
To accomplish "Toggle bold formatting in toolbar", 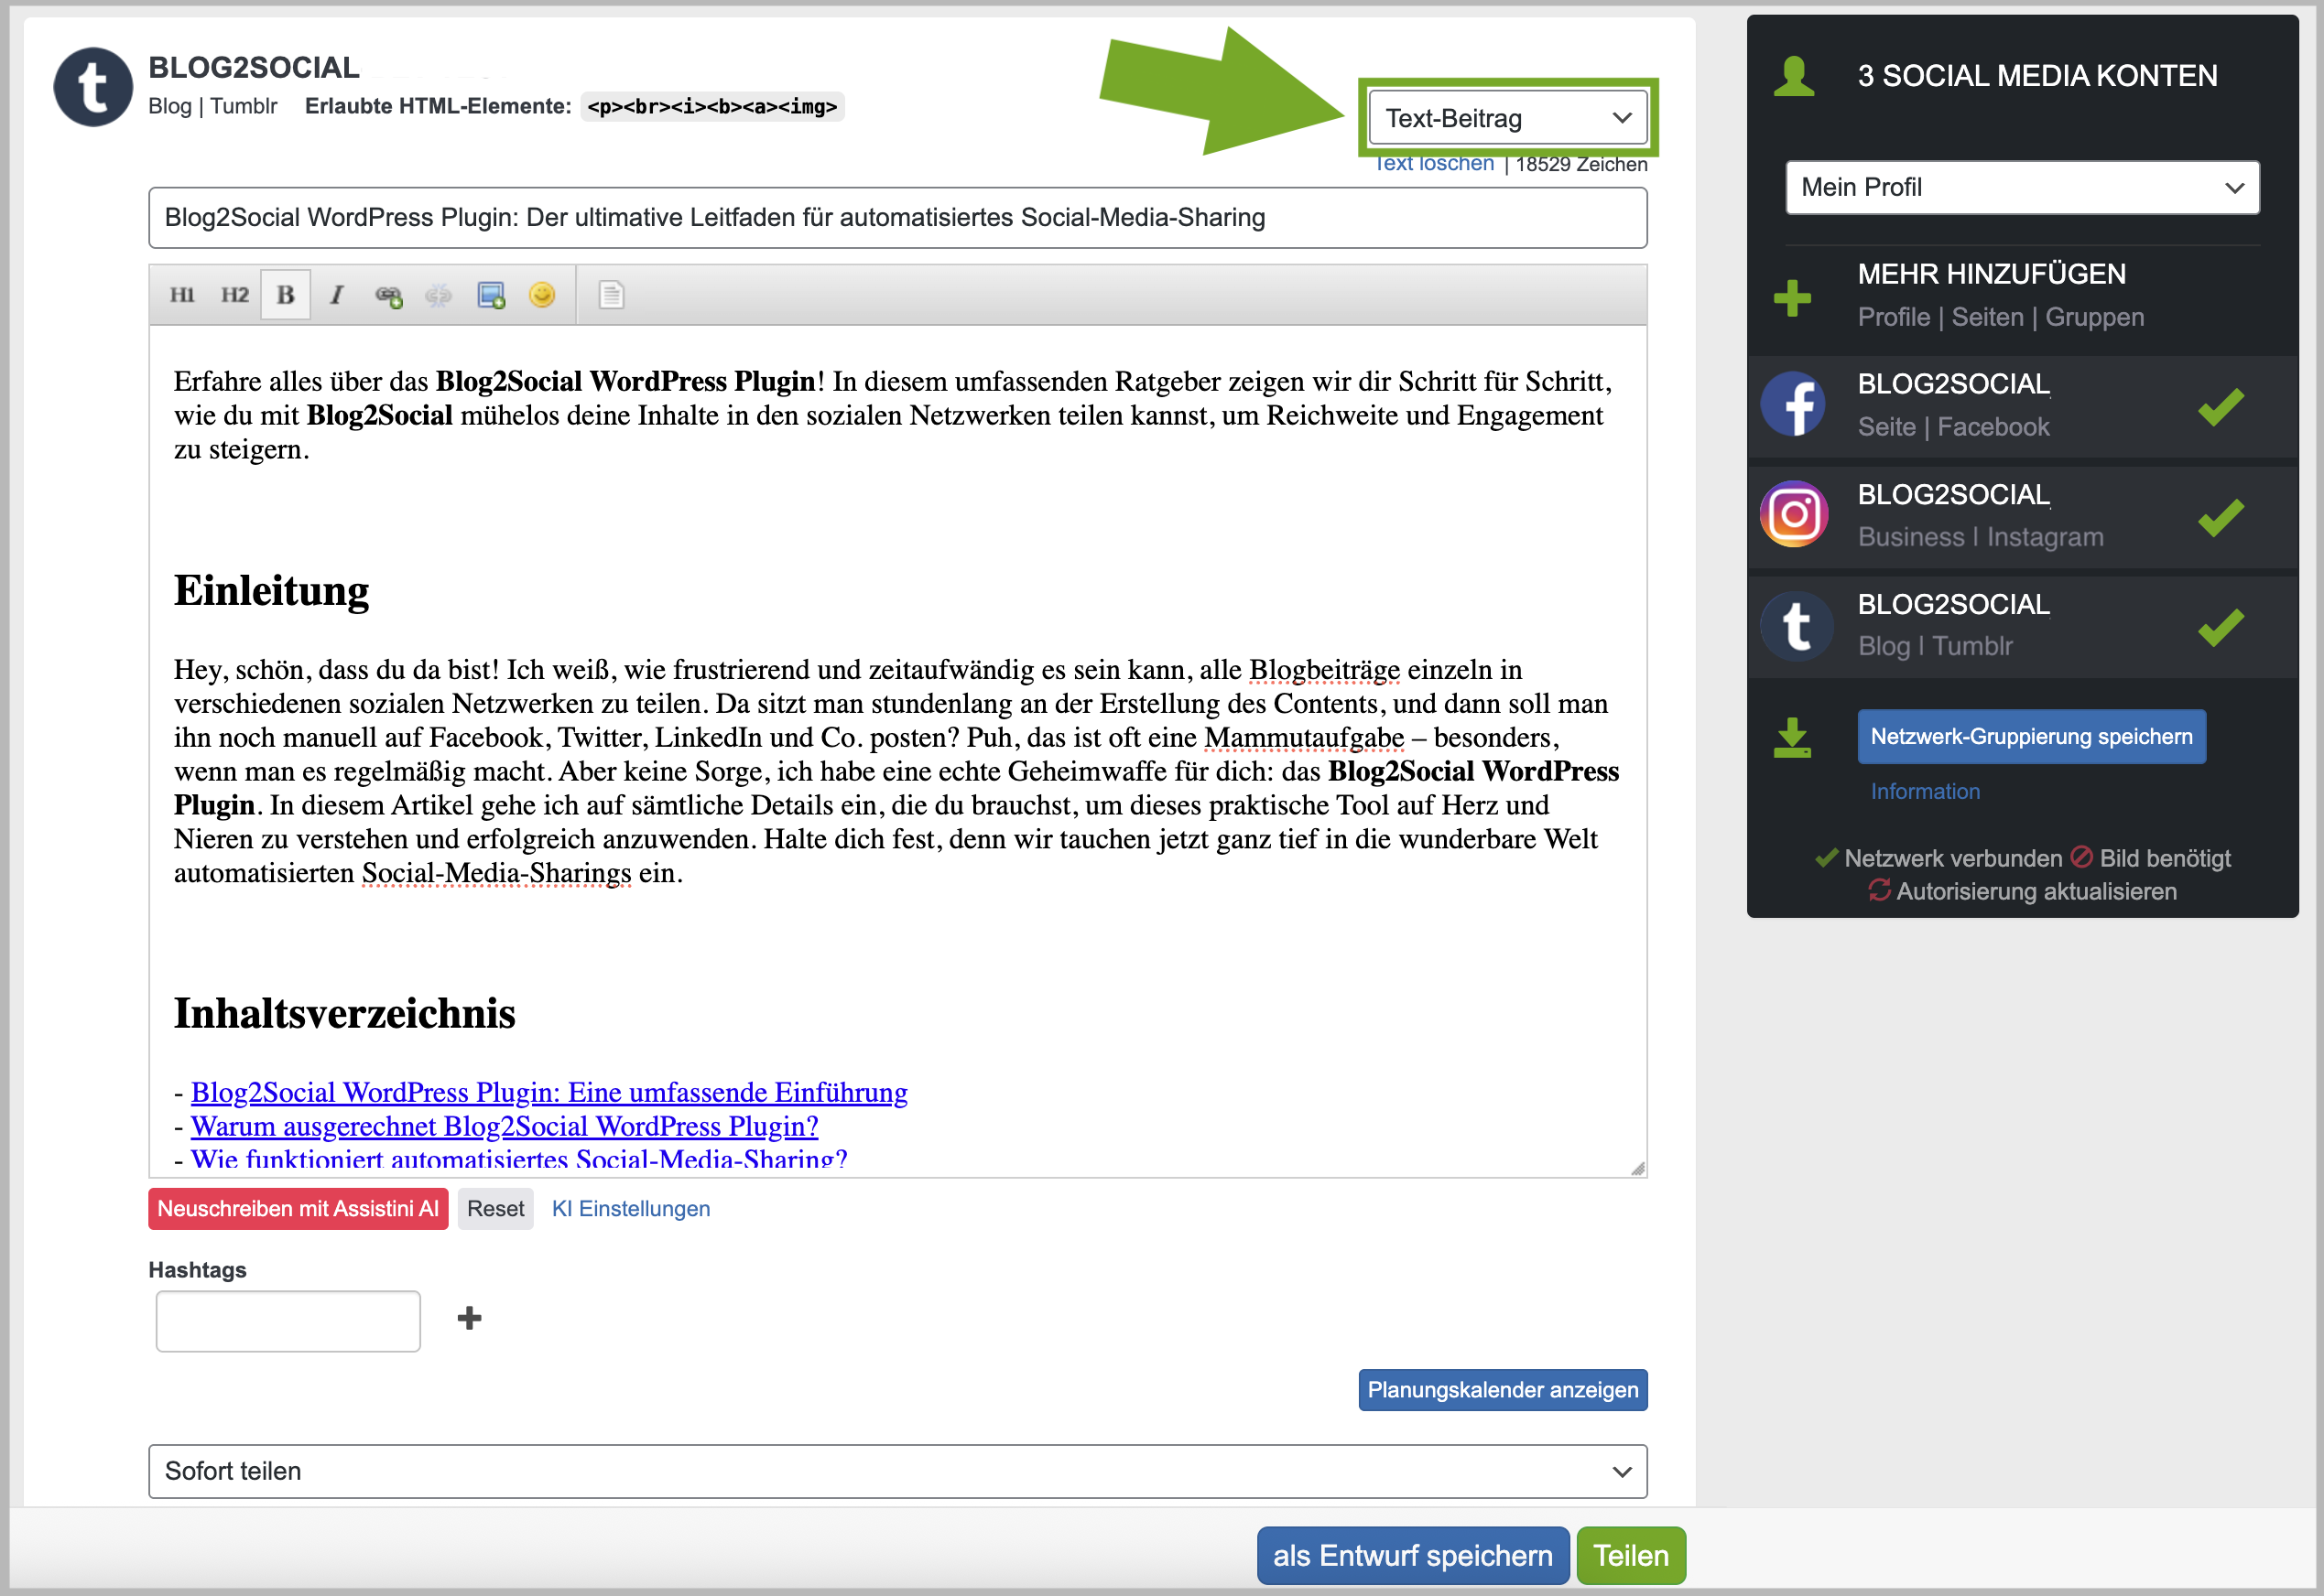I will coord(285,295).
